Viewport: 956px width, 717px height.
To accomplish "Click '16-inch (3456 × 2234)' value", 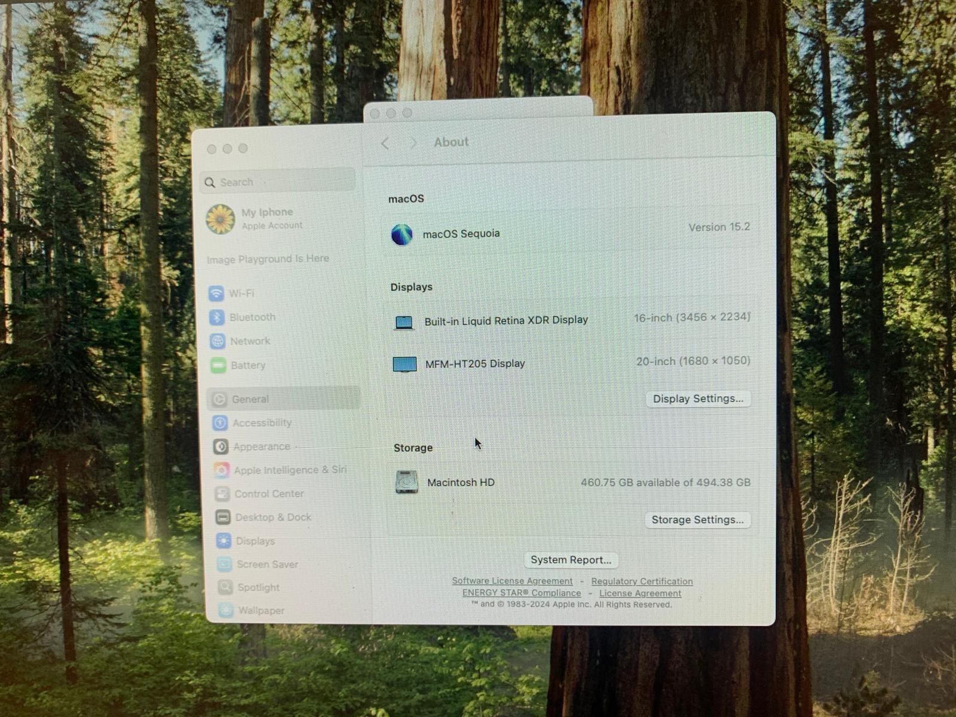I will tap(692, 317).
